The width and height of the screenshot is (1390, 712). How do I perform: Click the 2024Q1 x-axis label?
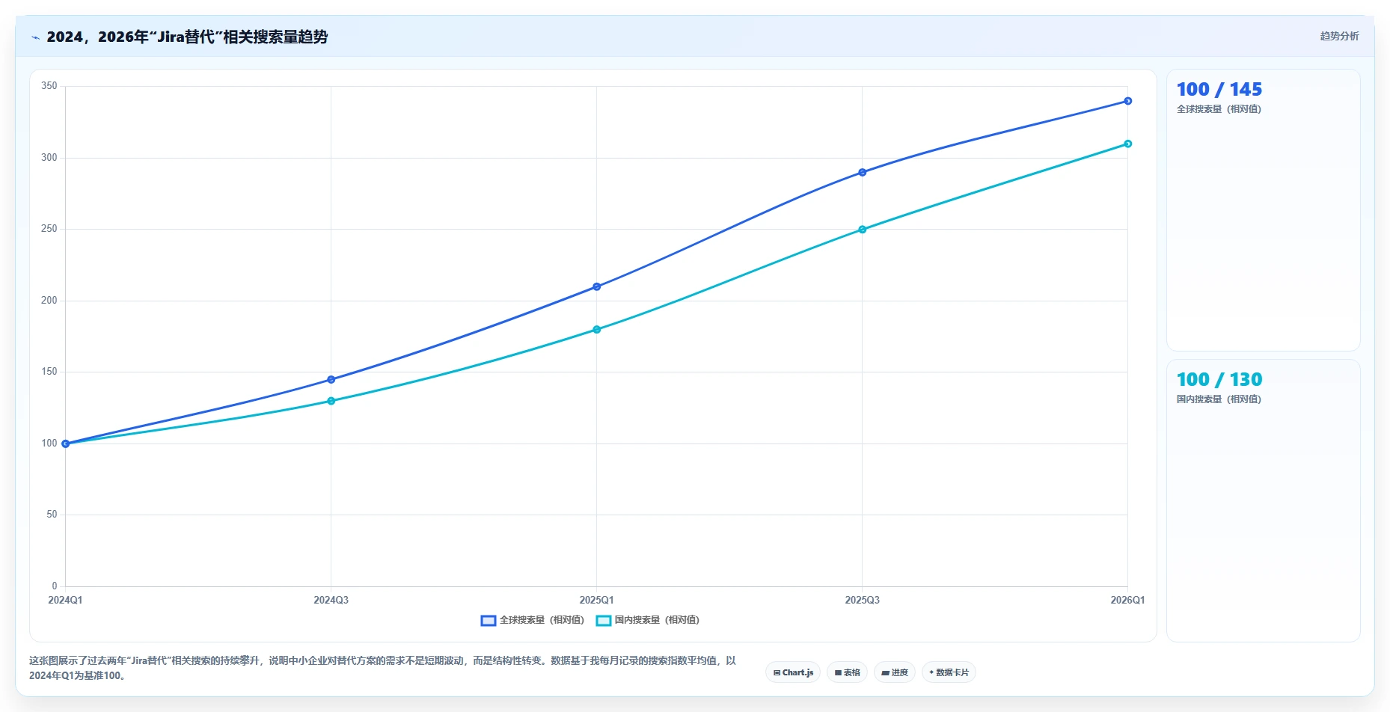pyautogui.click(x=65, y=601)
